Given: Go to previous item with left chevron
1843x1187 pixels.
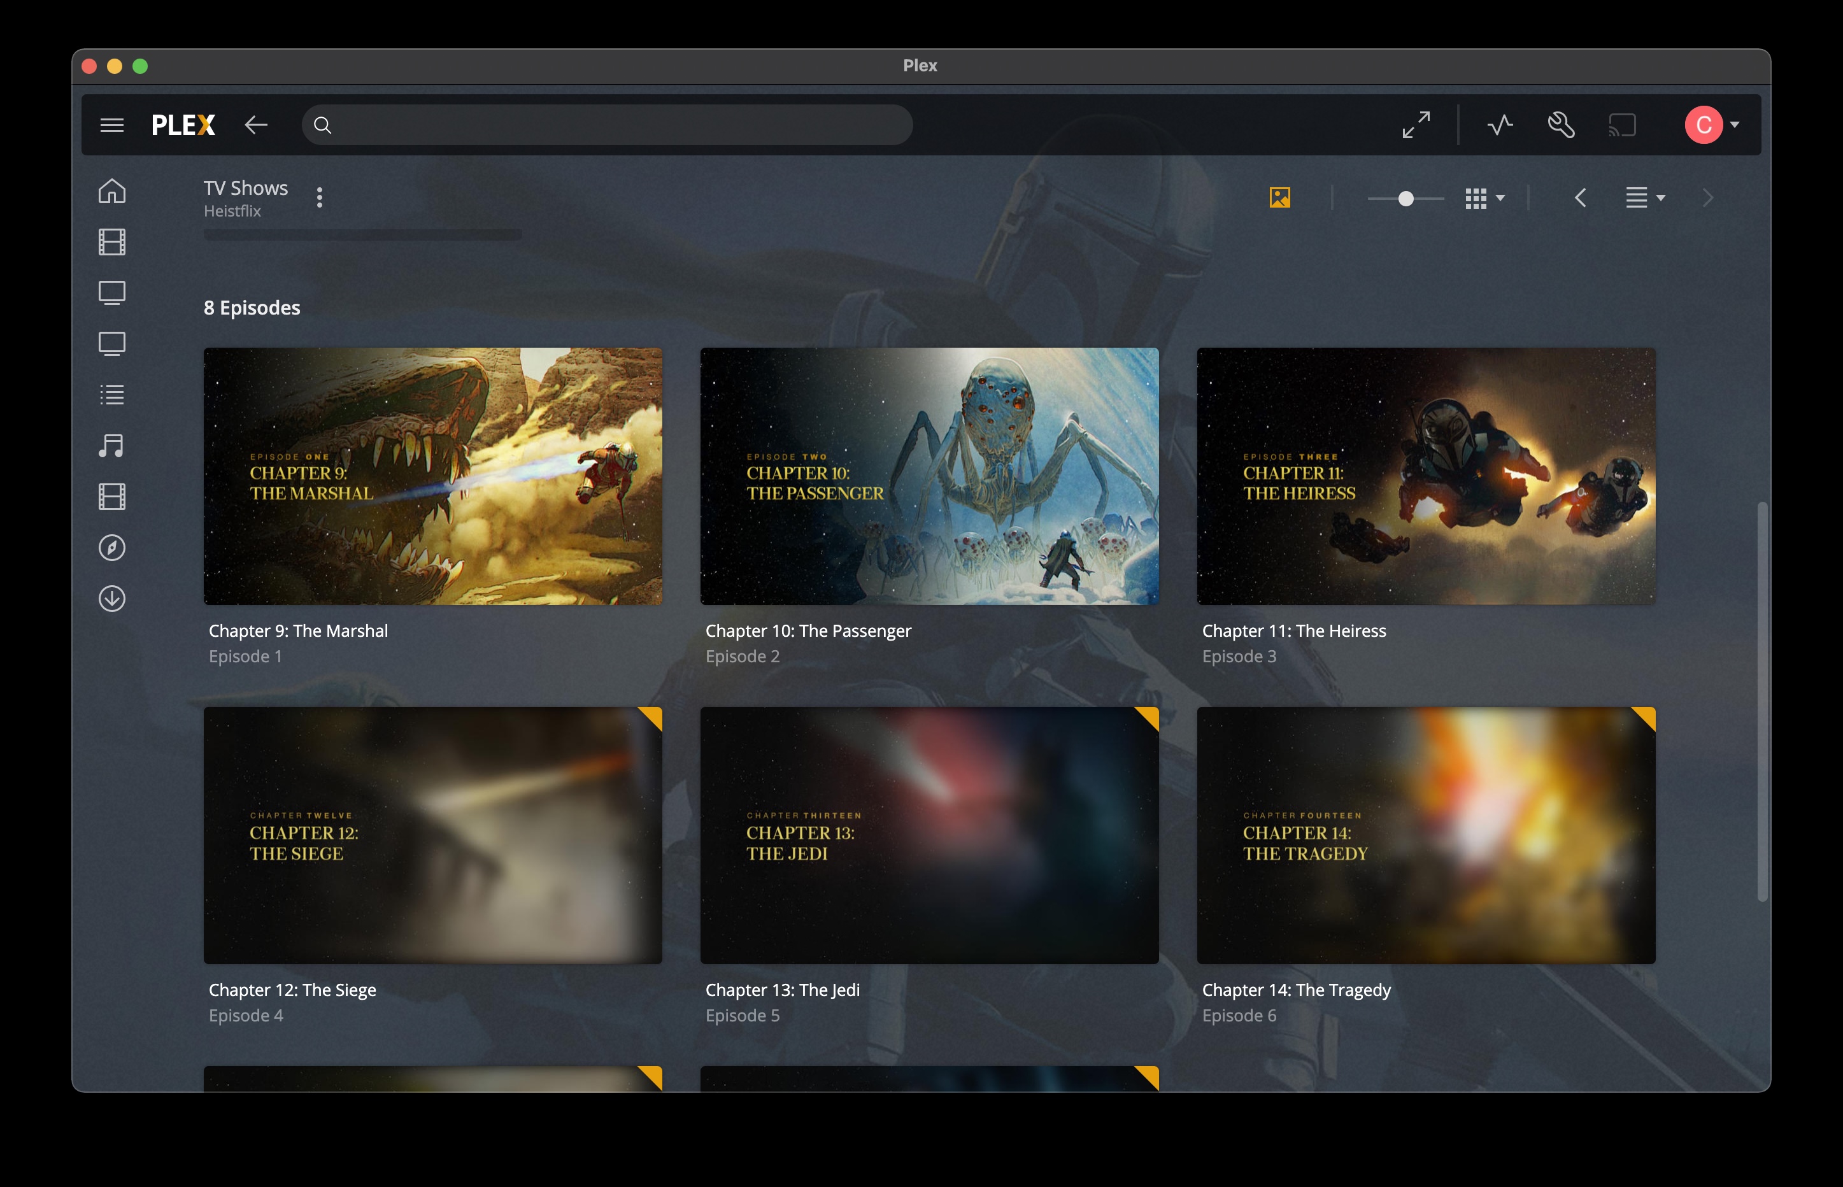Looking at the screenshot, I should coord(1580,198).
